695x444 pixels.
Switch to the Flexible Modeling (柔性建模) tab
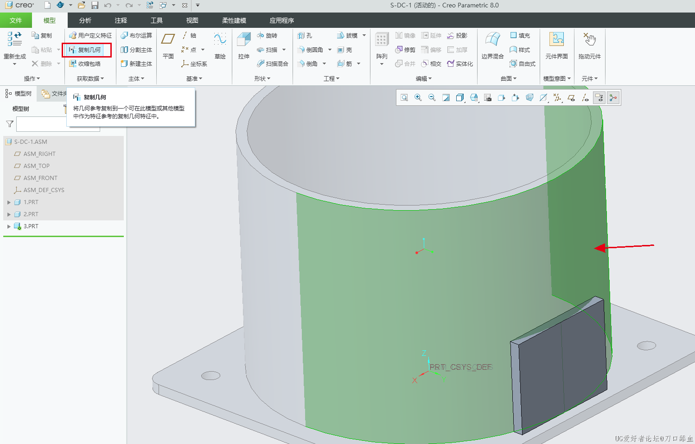pos(234,20)
